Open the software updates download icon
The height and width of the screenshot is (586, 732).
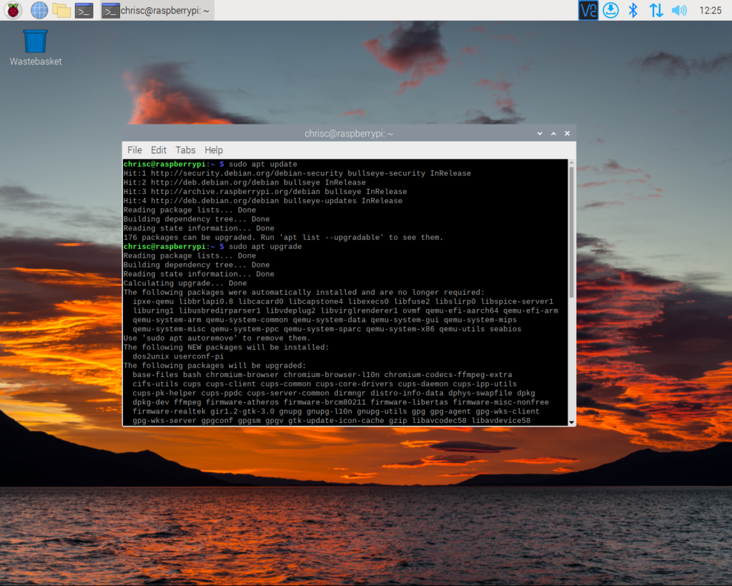point(610,10)
